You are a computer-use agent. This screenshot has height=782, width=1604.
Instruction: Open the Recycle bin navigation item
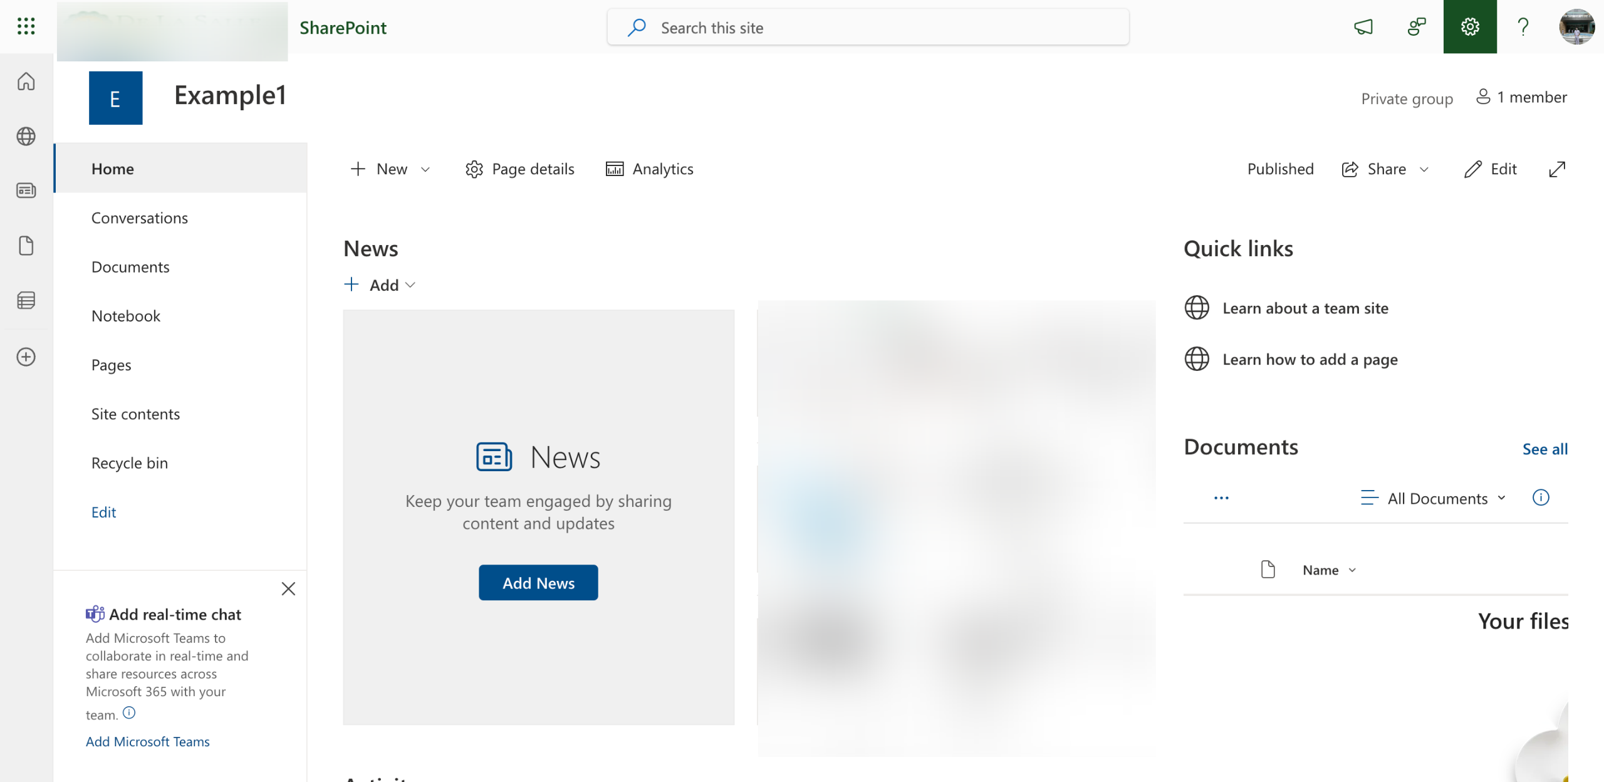pos(130,462)
